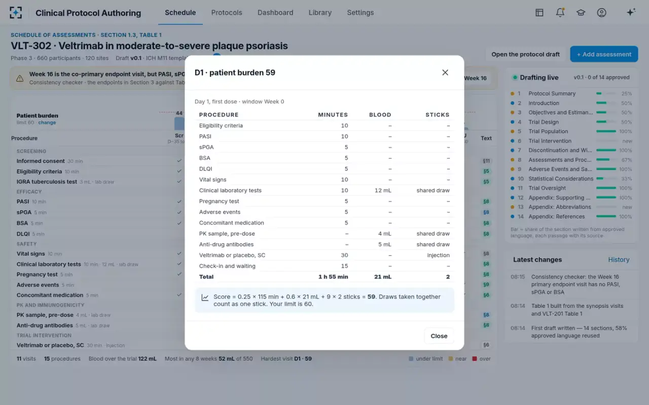The width and height of the screenshot is (649, 405).
Task: Toggle Informed consent checkmark in Scr column
Action: point(179,161)
